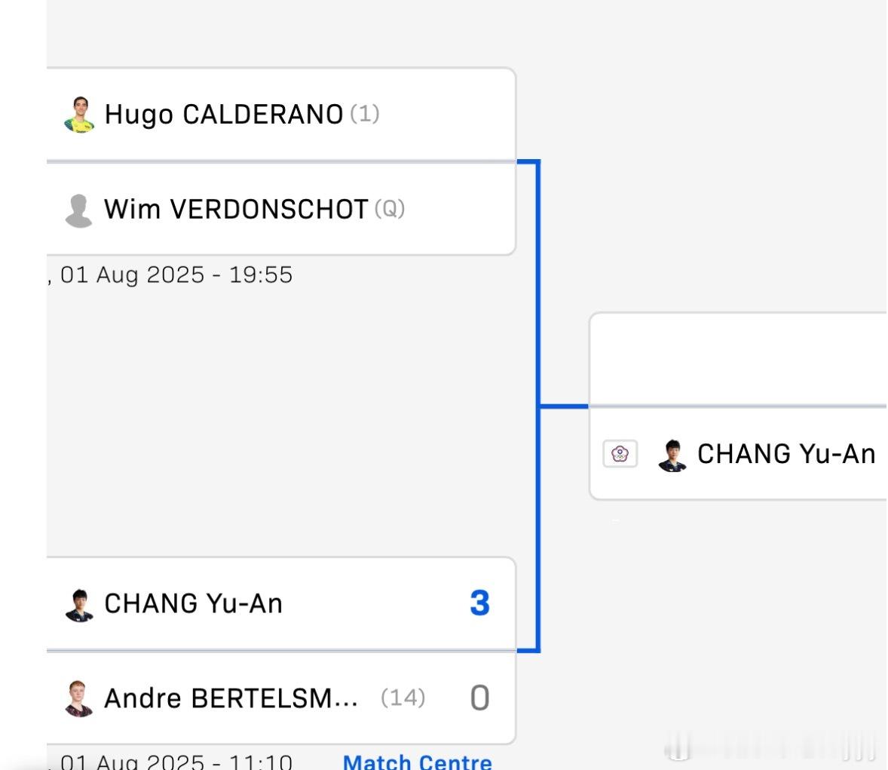888x770 pixels.
Task: Click Bertelsmann's seed number (14)
Action: 403,698
